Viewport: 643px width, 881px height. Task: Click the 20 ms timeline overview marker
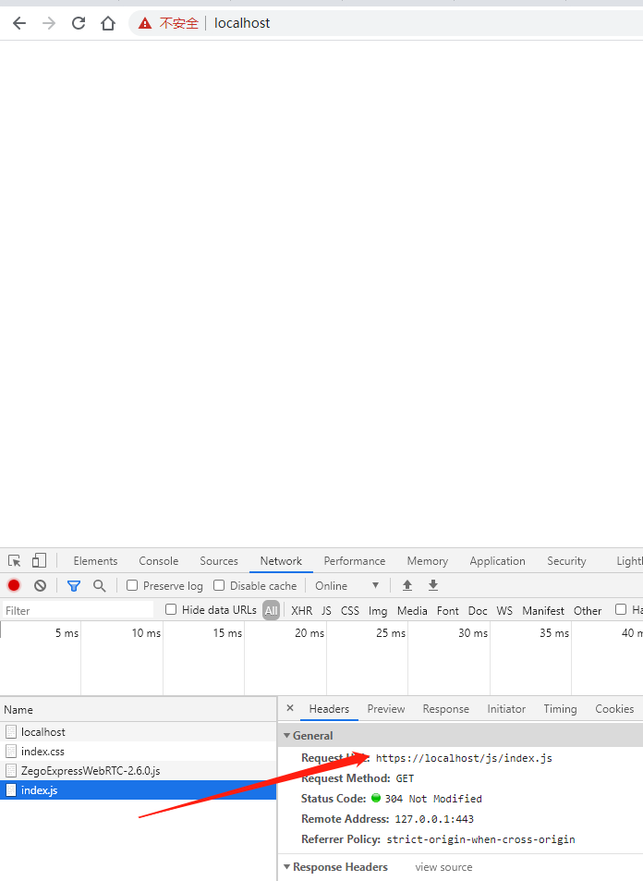pos(309,632)
